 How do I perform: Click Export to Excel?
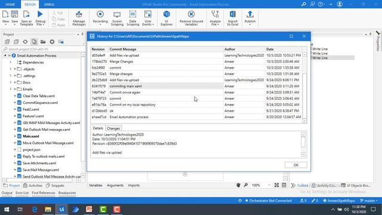pyautogui.click(x=233, y=18)
